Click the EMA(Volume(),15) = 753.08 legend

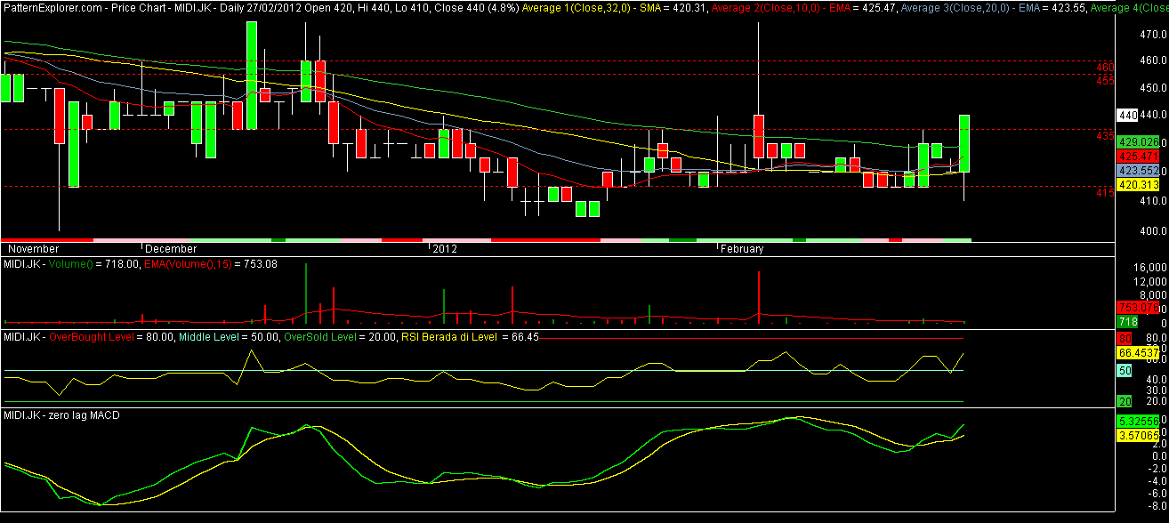pos(213,263)
